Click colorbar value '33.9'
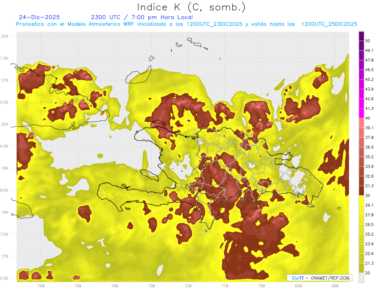 click(x=369, y=166)
